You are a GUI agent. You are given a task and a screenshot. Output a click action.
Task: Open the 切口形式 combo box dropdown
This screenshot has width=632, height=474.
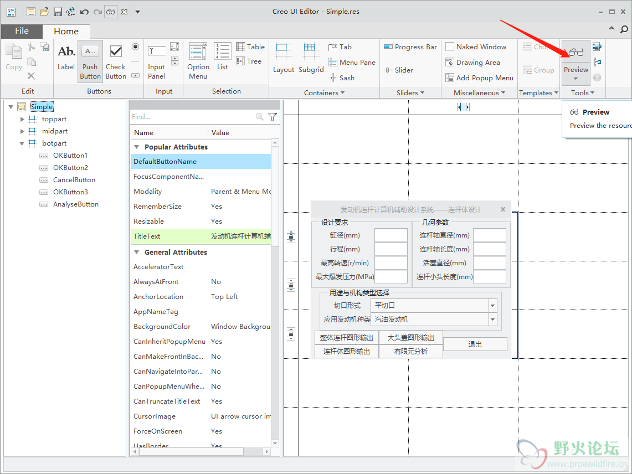click(x=492, y=306)
